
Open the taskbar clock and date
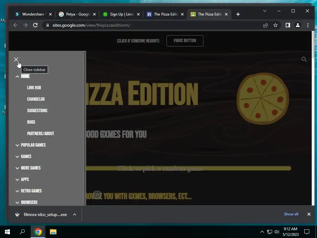(290, 232)
